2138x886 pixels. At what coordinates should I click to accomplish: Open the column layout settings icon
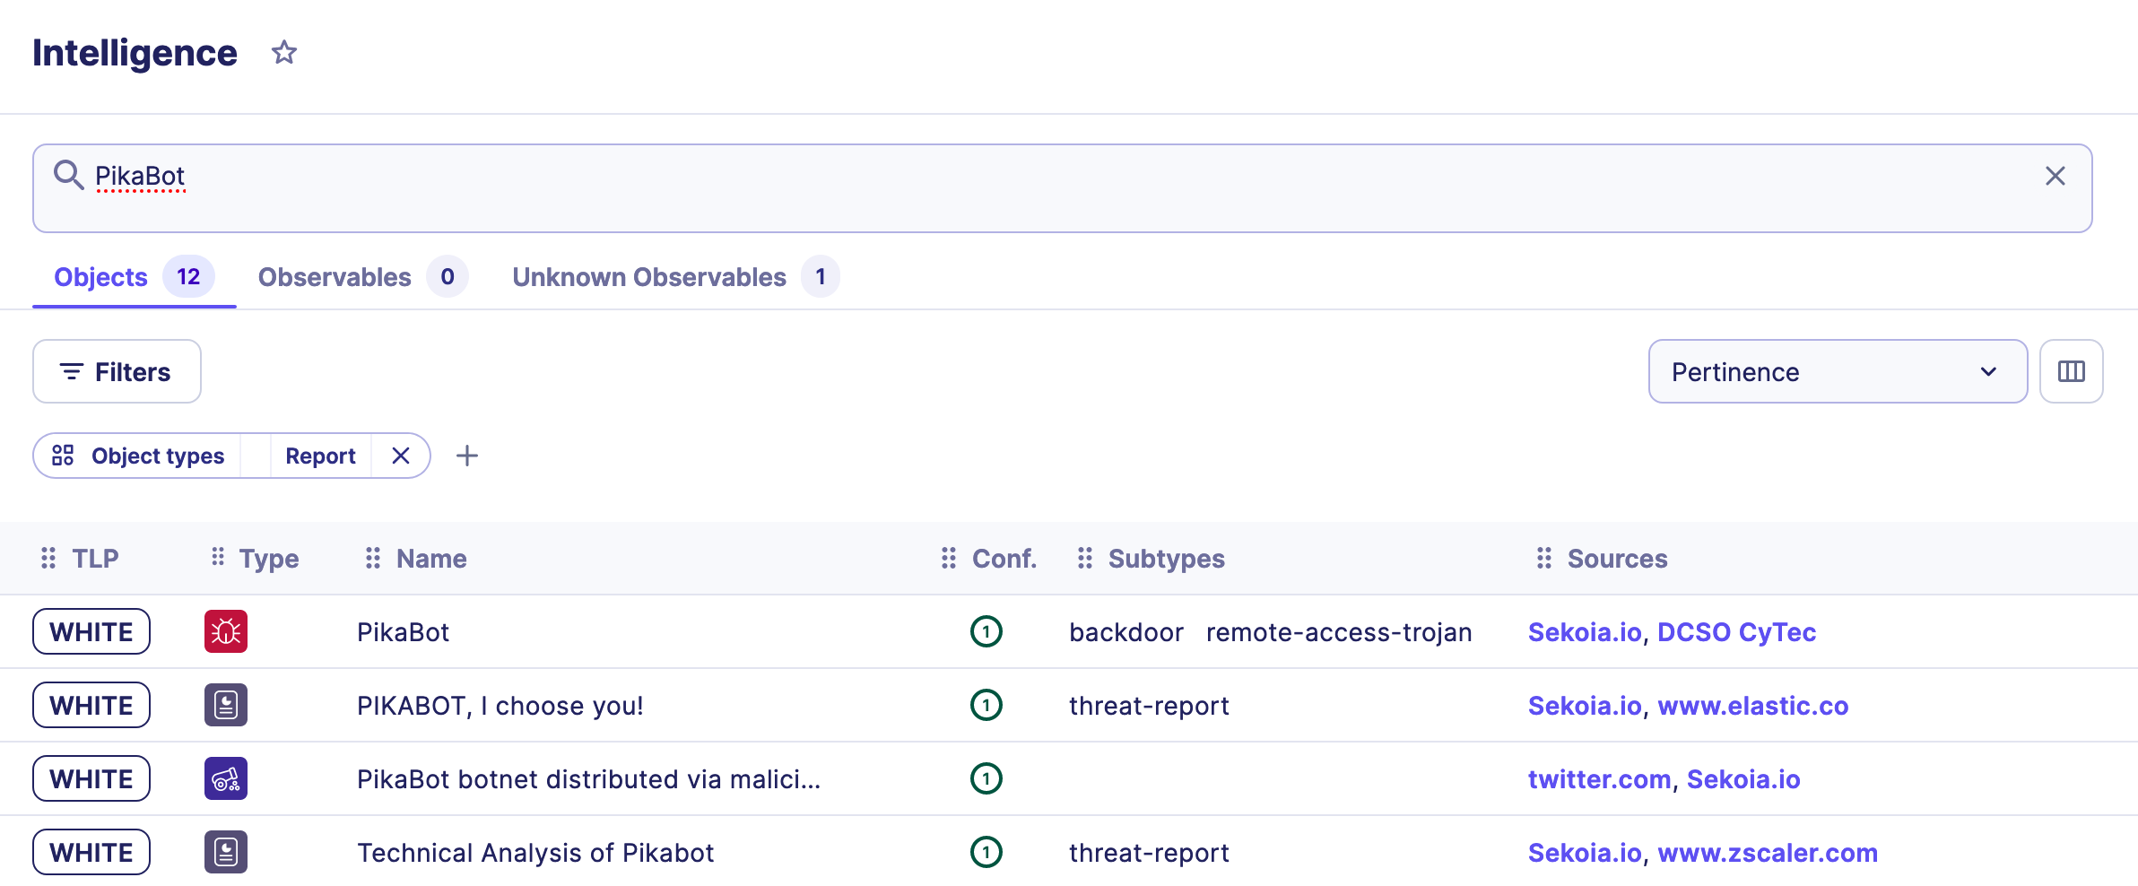[2071, 371]
